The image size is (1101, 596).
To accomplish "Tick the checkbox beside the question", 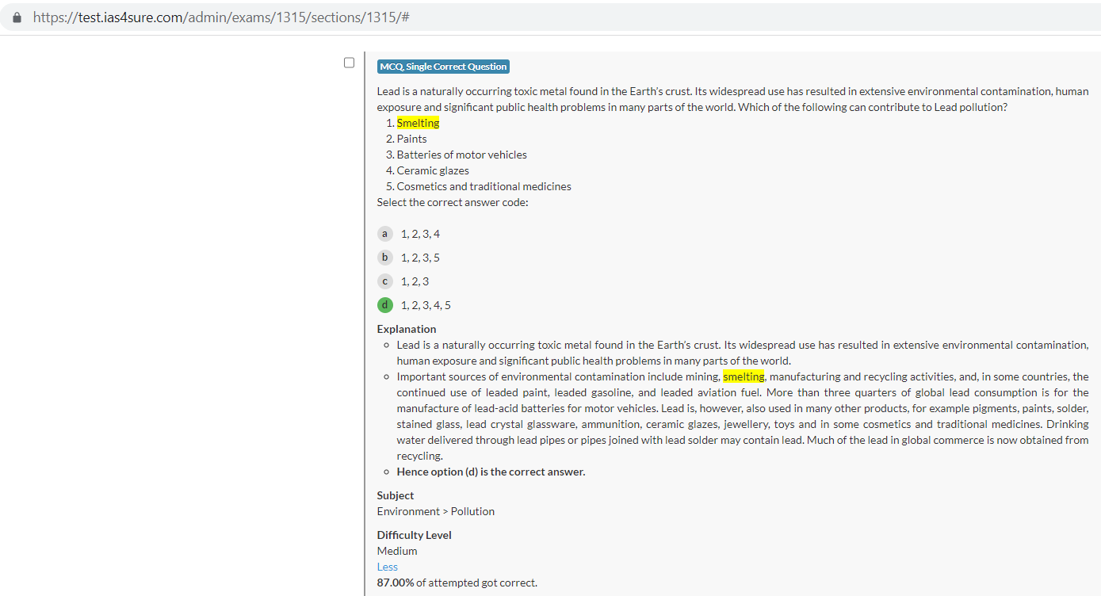I will tap(349, 63).
